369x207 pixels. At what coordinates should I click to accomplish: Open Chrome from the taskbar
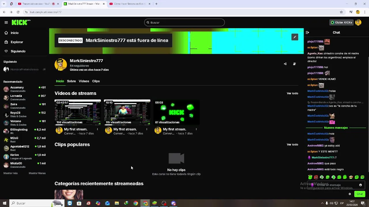136,203
